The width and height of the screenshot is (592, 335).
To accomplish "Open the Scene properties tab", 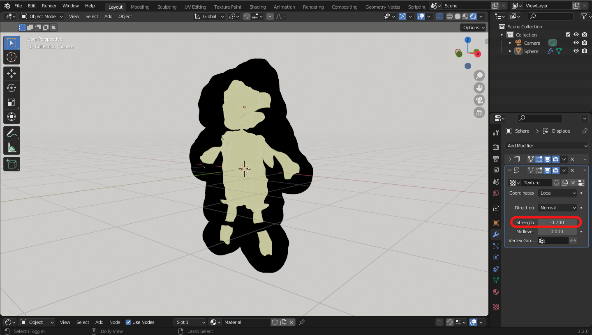I will click(x=496, y=181).
